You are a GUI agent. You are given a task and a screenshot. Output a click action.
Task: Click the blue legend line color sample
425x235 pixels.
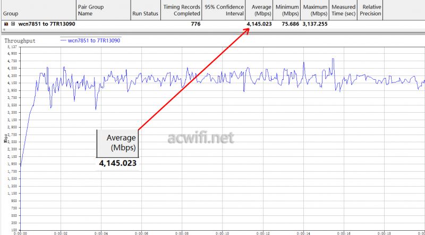click(x=64, y=40)
